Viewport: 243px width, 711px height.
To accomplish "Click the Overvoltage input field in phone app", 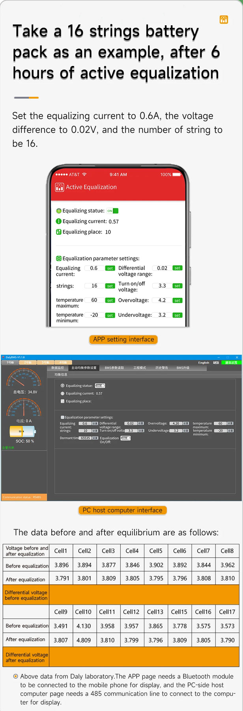I will [162, 300].
